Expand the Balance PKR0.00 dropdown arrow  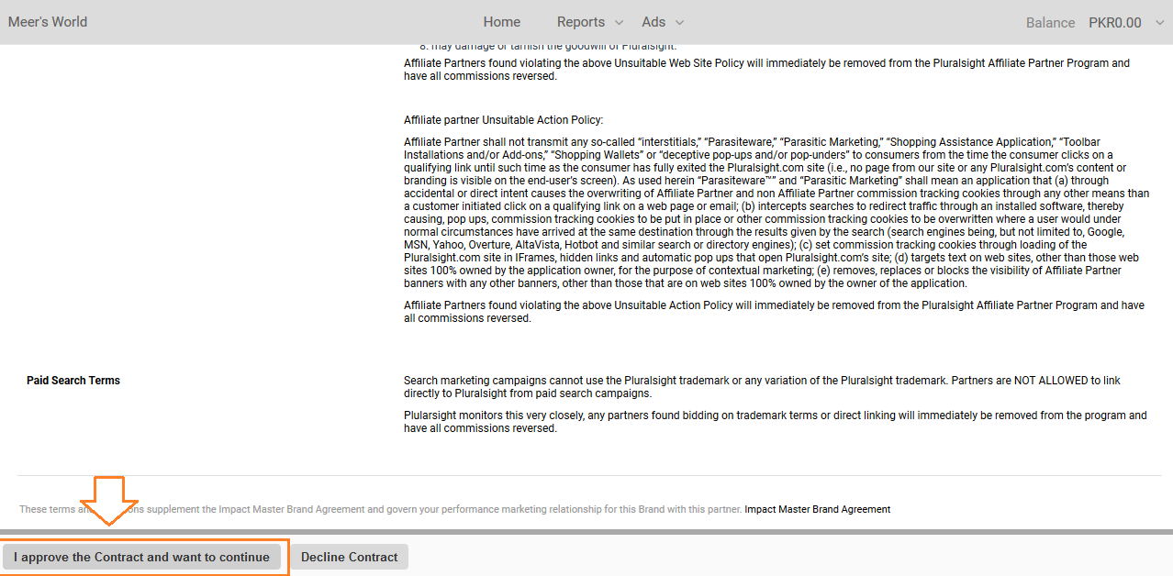coord(1159,23)
